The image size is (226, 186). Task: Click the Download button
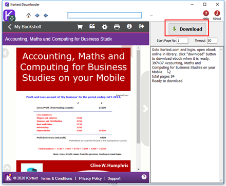pos(187,29)
